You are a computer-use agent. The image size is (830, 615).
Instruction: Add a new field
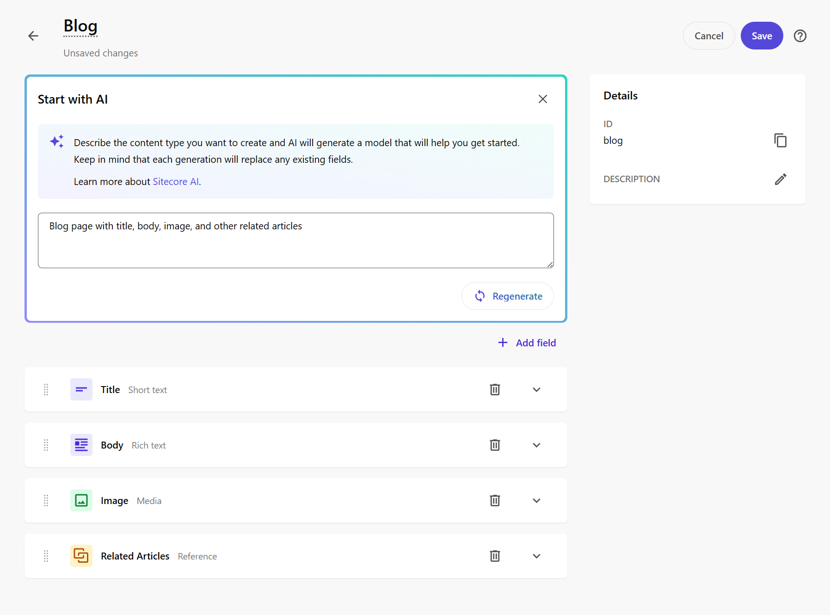pyautogui.click(x=527, y=343)
